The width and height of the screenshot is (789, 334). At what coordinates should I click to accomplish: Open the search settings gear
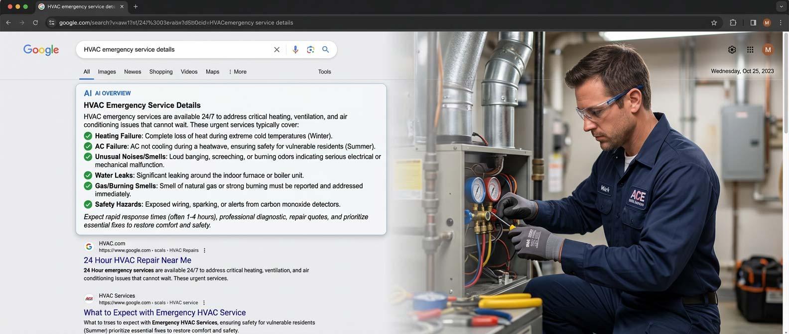tap(732, 50)
